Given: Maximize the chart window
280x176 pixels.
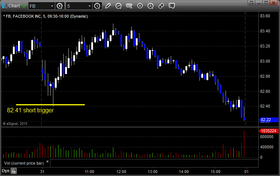Looking at the screenshot, I should [x=266, y=3].
